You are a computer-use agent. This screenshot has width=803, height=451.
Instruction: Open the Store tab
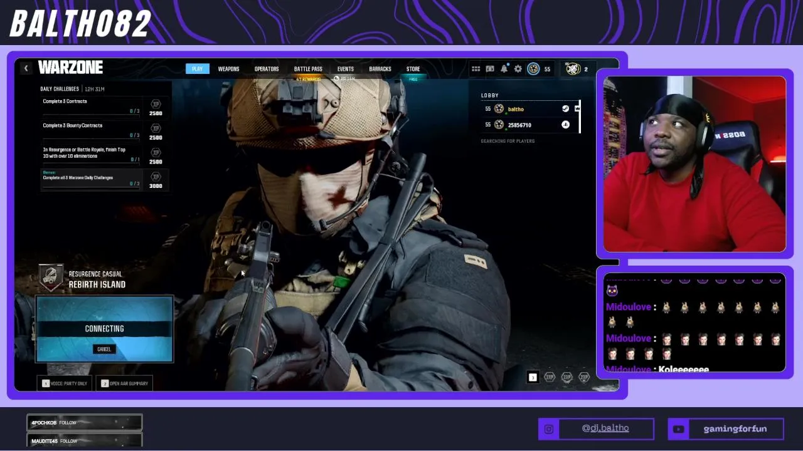pyautogui.click(x=413, y=69)
